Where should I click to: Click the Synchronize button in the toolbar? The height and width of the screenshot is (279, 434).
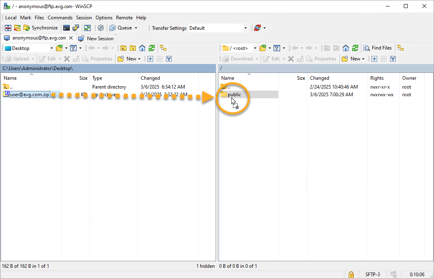[x=40, y=28]
